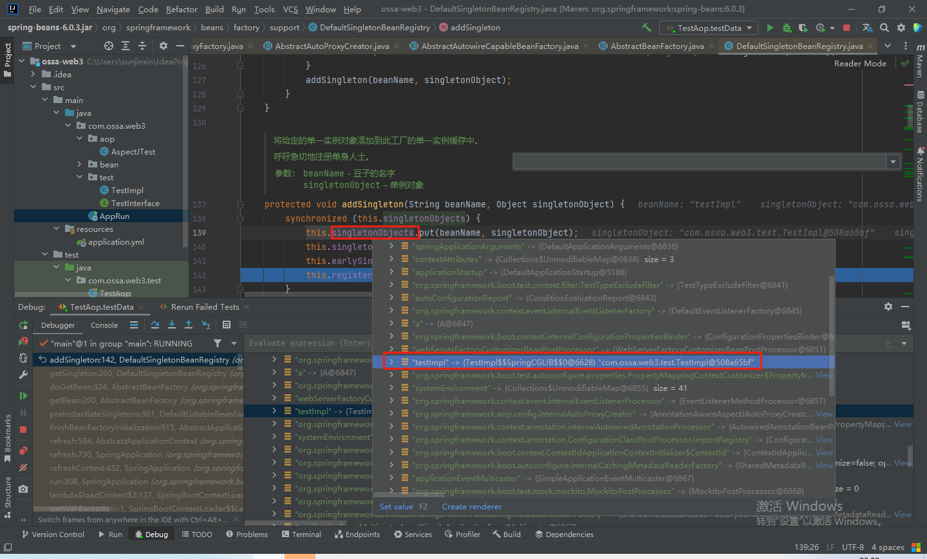Toggle frames filter funnel icon
Viewport: 927px width, 559px height.
(x=218, y=343)
